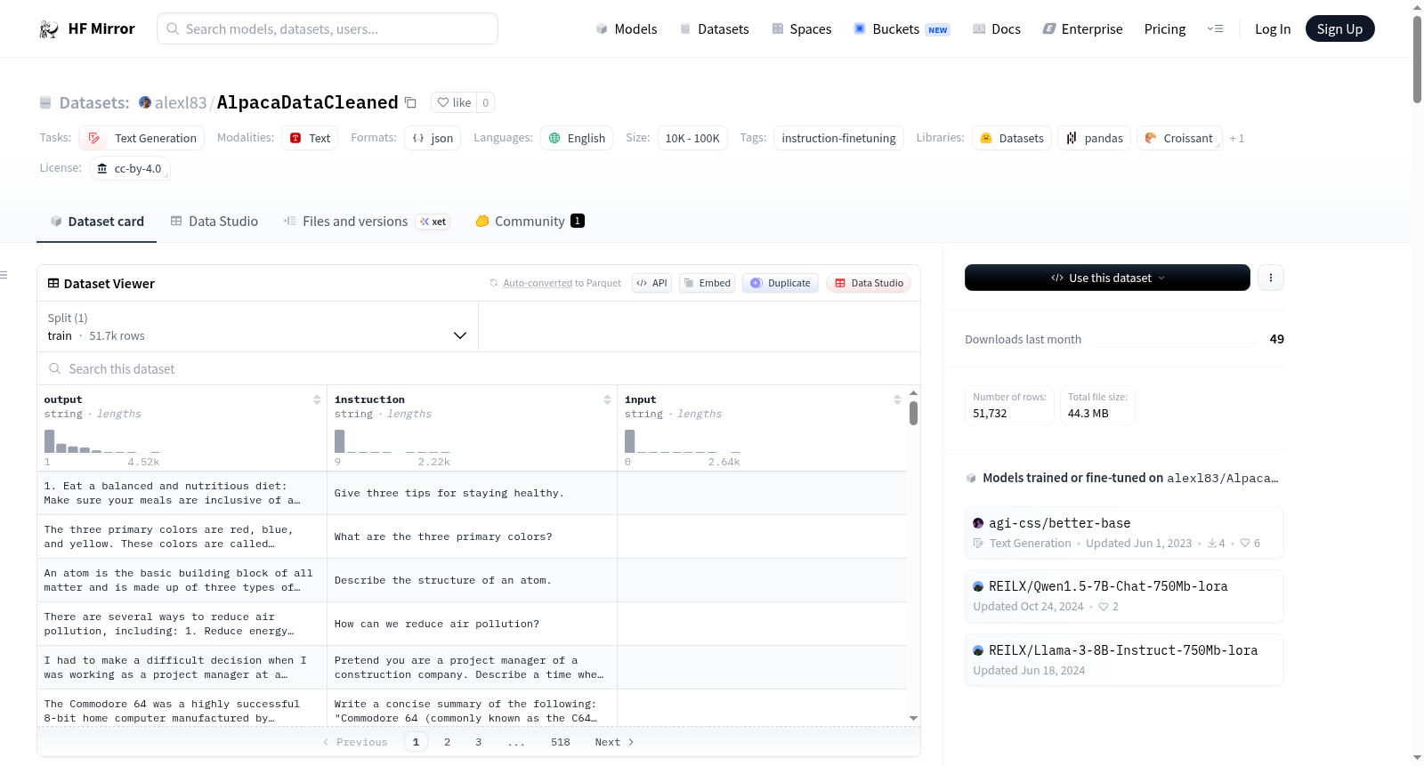Jump to page 518 of the dataset

[x=560, y=742]
